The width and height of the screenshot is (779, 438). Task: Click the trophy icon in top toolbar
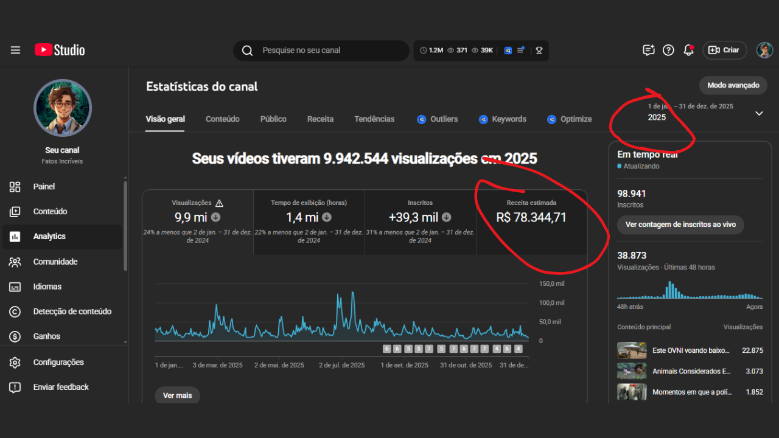539,50
